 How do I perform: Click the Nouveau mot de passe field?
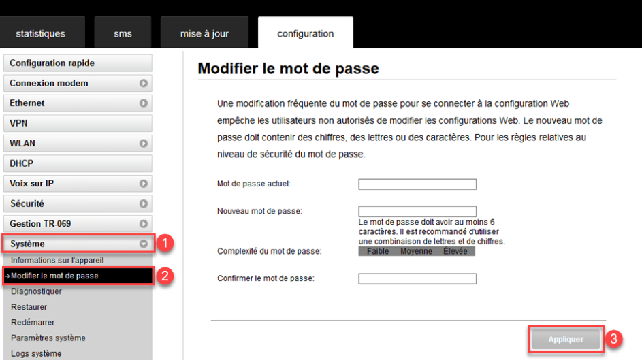pos(417,212)
